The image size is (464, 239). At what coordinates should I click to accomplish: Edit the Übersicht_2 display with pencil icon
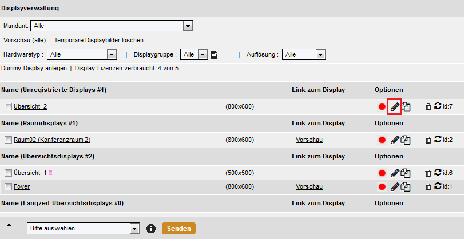[x=394, y=107]
